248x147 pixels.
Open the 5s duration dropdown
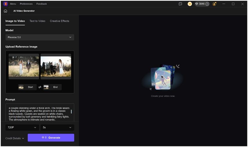point(57,127)
